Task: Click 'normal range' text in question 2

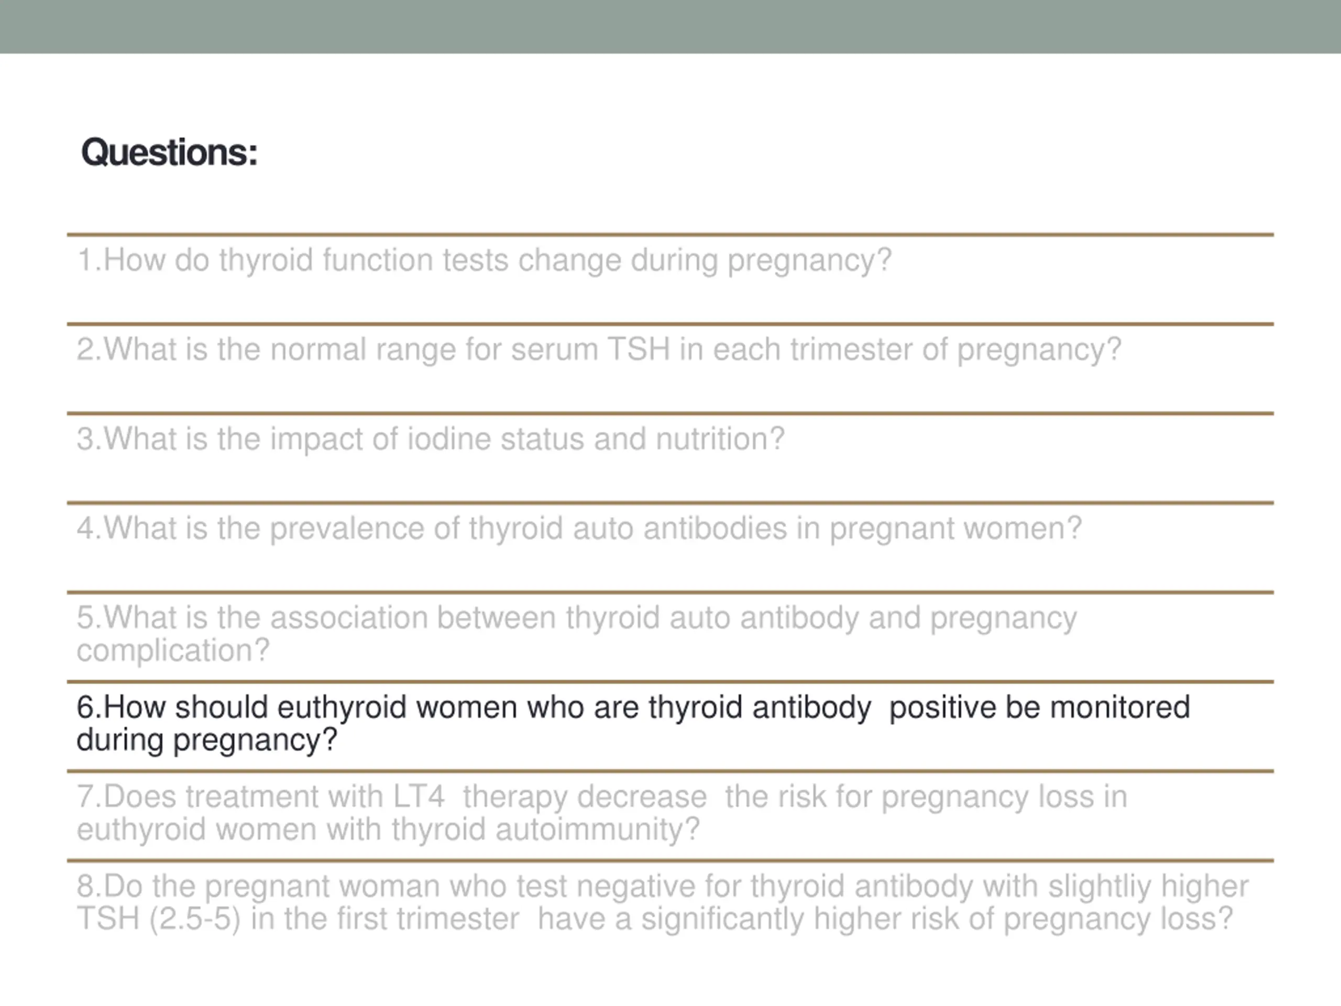Action: click(363, 350)
